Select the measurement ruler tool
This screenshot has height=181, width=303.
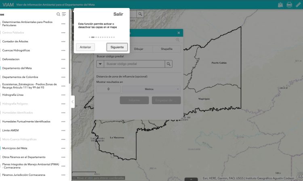tap(298, 5)
